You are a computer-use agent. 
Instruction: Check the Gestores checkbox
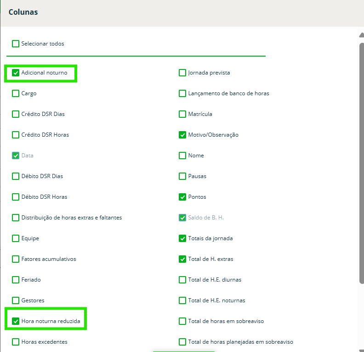tap(16, 300)
